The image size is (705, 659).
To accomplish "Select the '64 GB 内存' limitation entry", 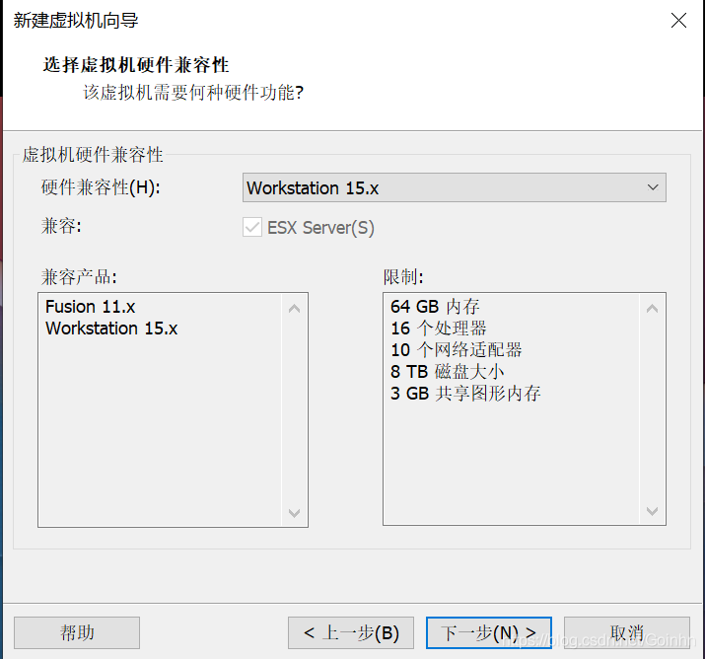I will tap(435, 307).
